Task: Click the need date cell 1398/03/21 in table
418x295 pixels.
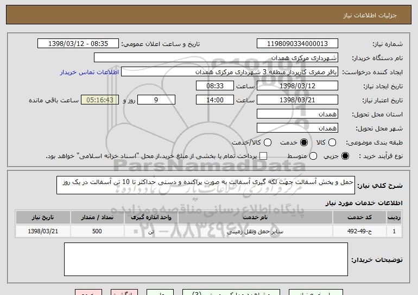Action: 43,231
